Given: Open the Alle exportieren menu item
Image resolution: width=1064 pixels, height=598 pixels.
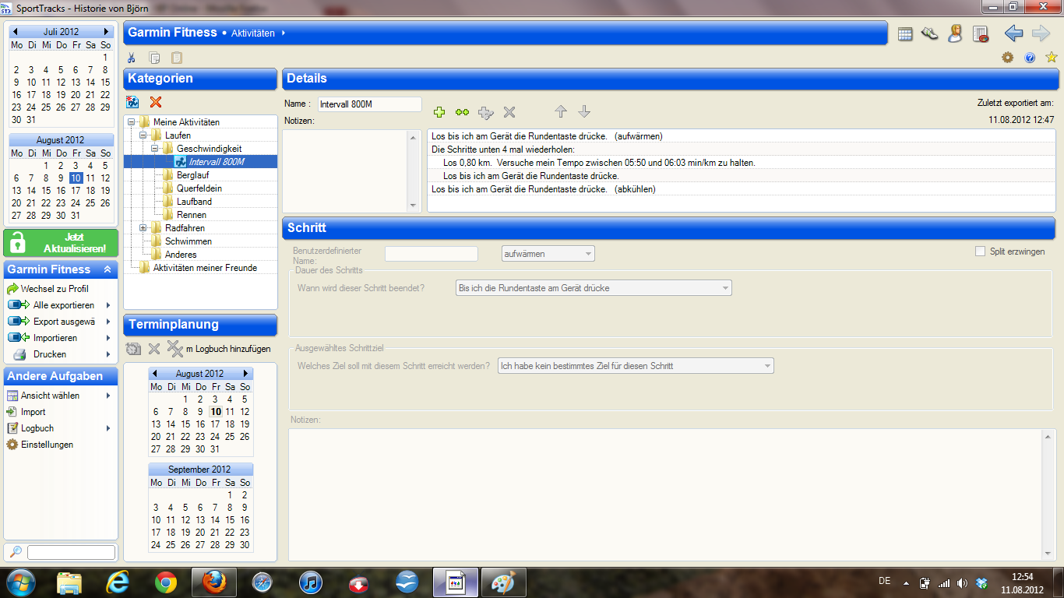Looking at the screenshot, I should point(63,305).
